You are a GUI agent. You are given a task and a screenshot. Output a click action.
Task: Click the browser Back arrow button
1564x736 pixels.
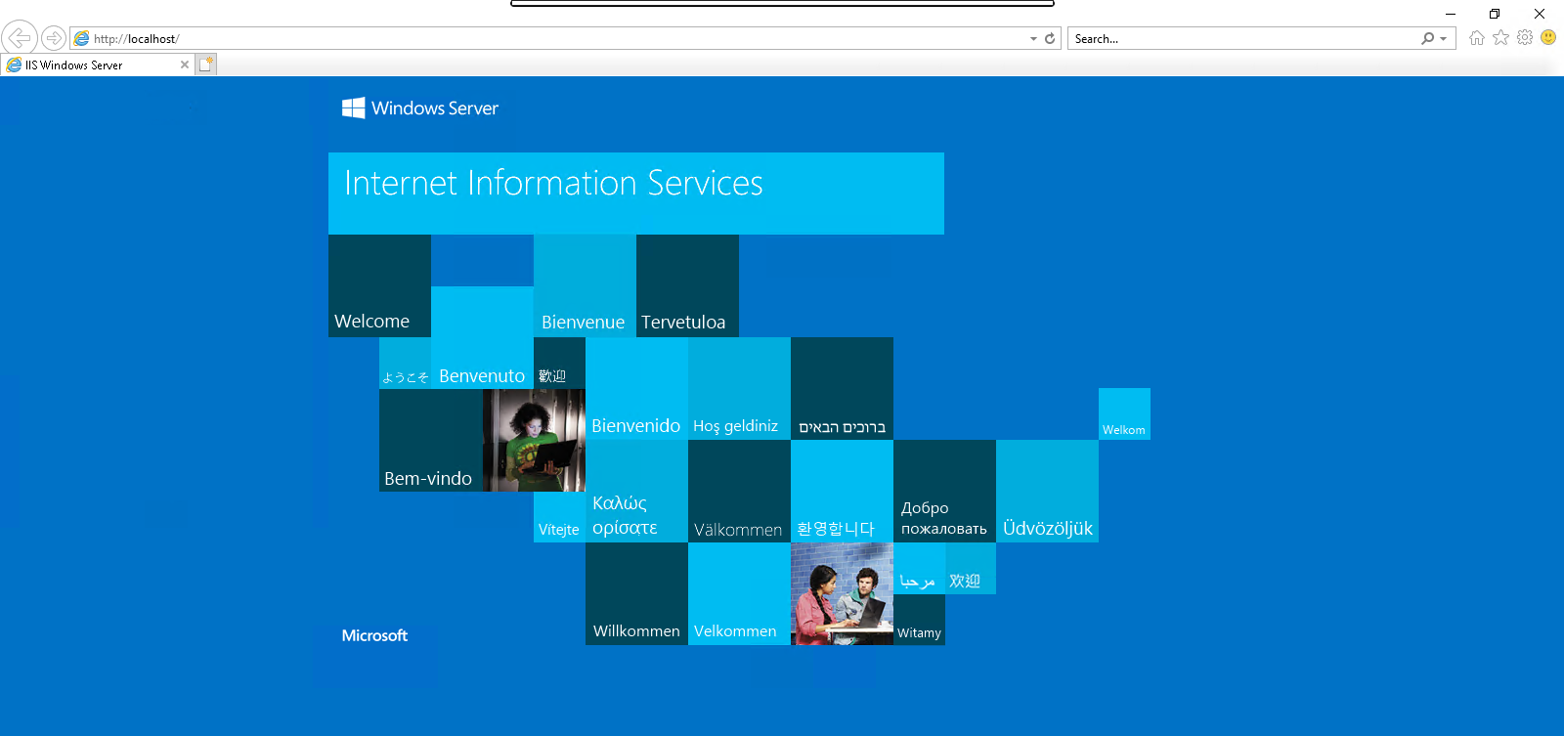[20, 38]
